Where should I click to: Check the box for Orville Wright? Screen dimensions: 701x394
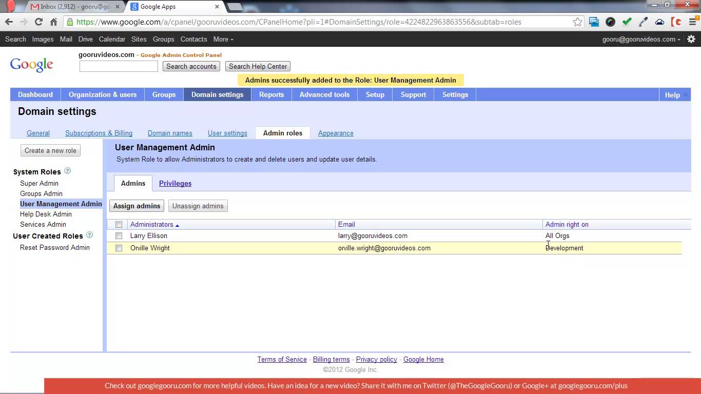pyautogui.click(x=119, y=248)
